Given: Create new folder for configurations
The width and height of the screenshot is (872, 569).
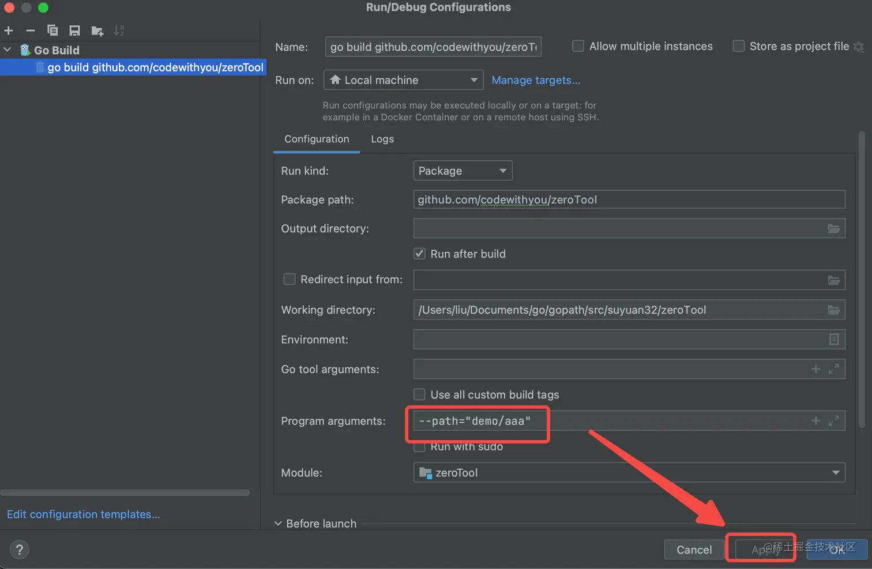Looking at the screenshot, I should pos(97,31).
